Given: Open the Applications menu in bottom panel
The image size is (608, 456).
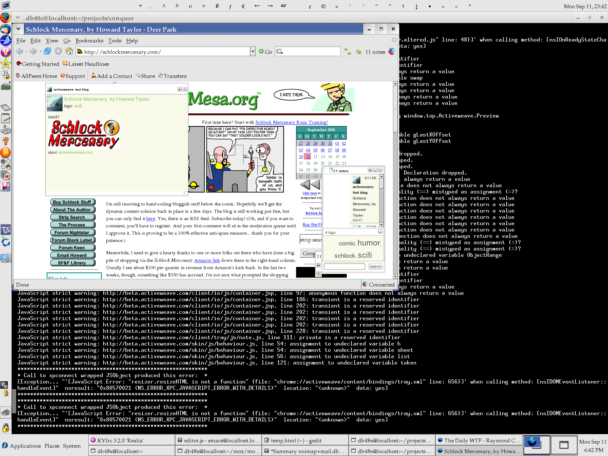Looking at the screenshot, I should click(22, 446).
